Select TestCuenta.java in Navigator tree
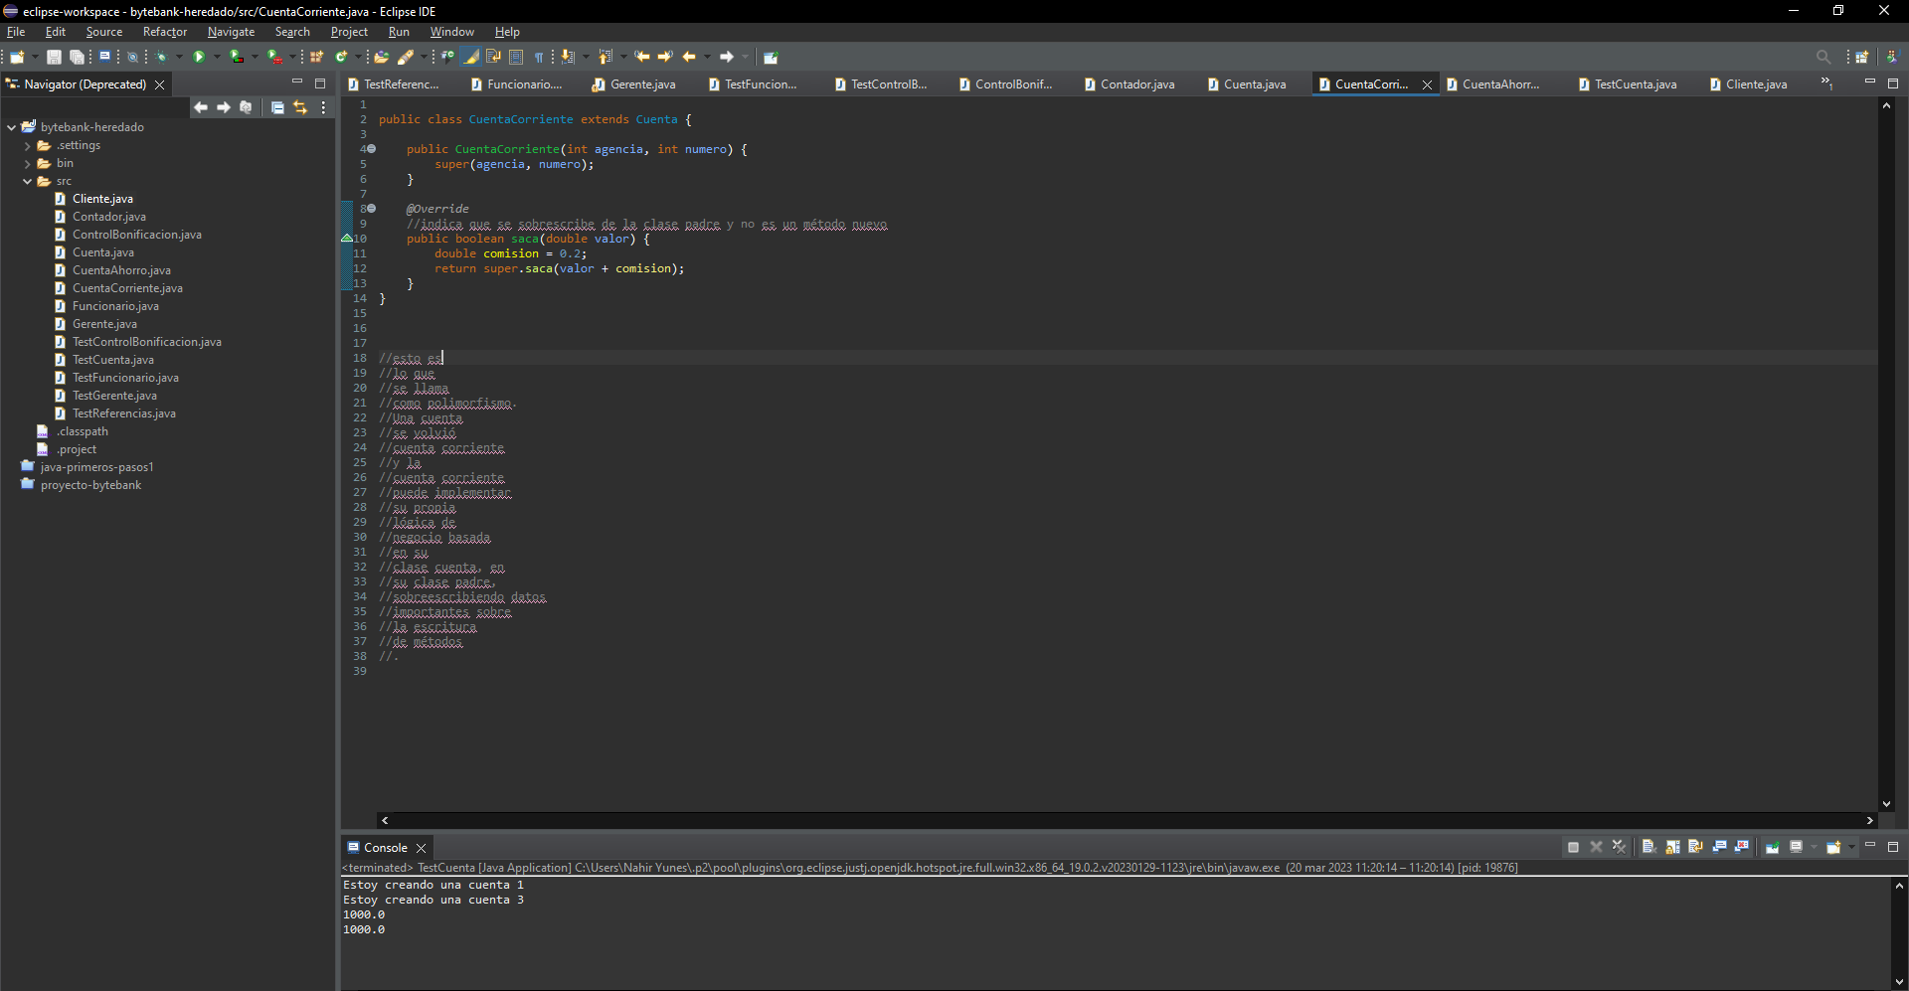Screen dimensions: 1909x991 point(112,360)
